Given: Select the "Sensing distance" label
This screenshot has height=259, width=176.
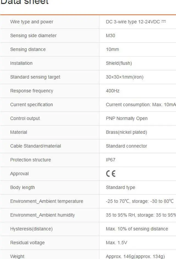Looking at the screenshot, I should click(28, 49).
